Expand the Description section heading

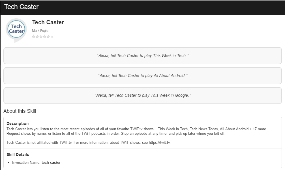click(18, 123)
